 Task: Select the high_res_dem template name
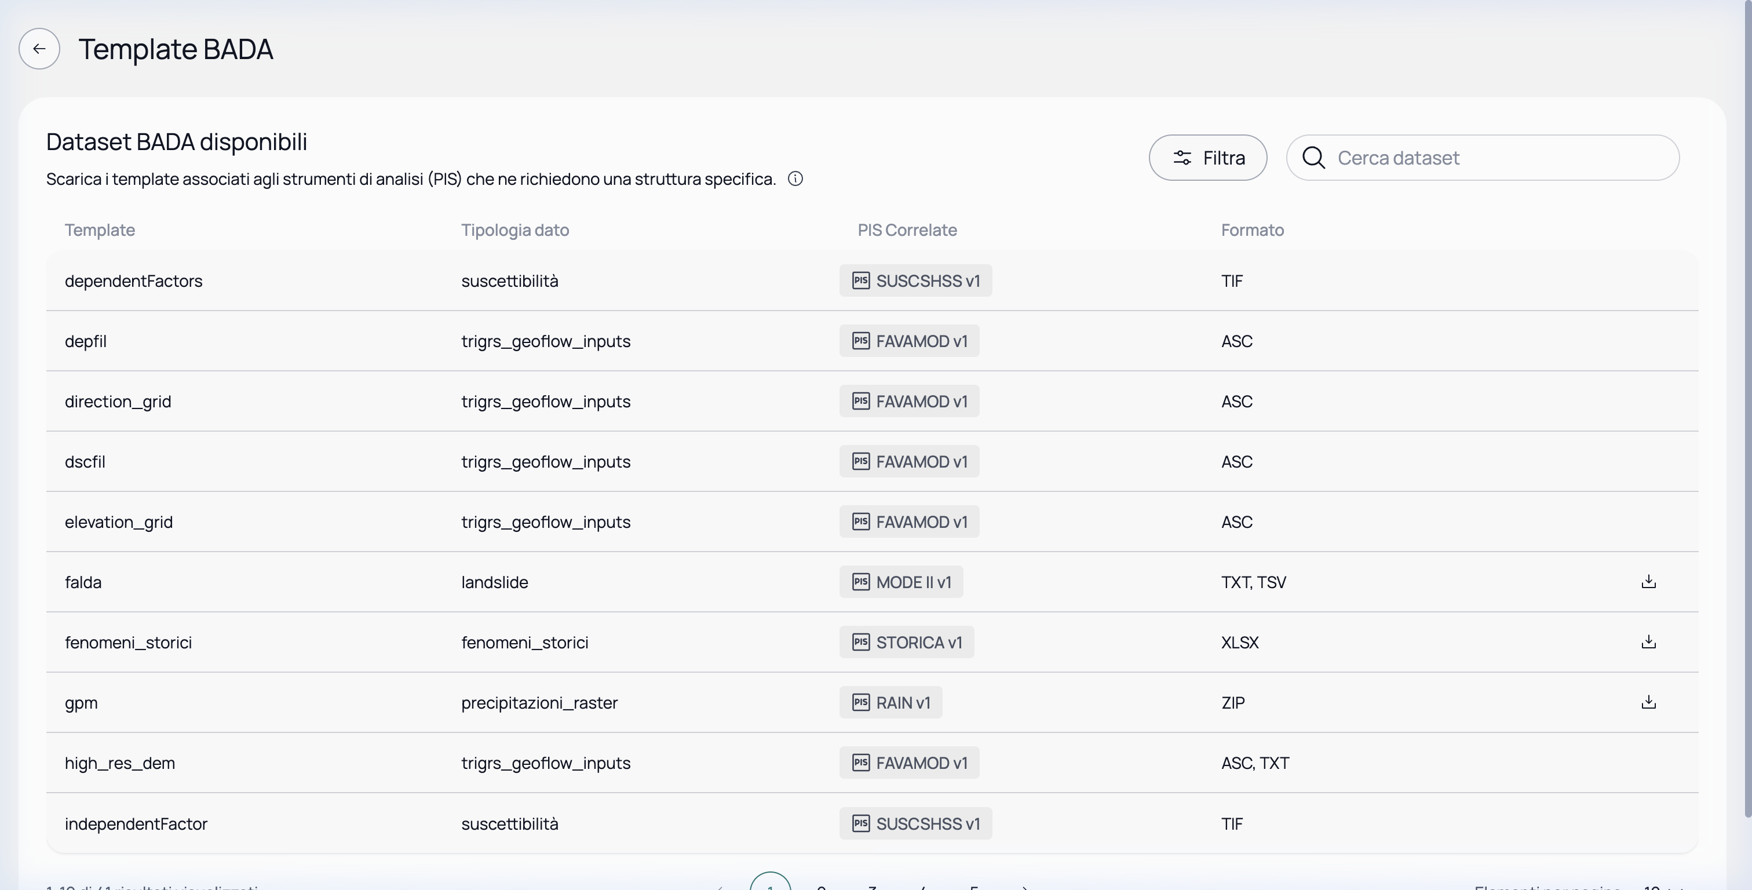120,763
